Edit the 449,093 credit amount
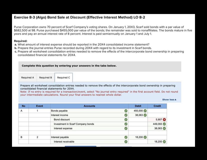 point(157,124)
